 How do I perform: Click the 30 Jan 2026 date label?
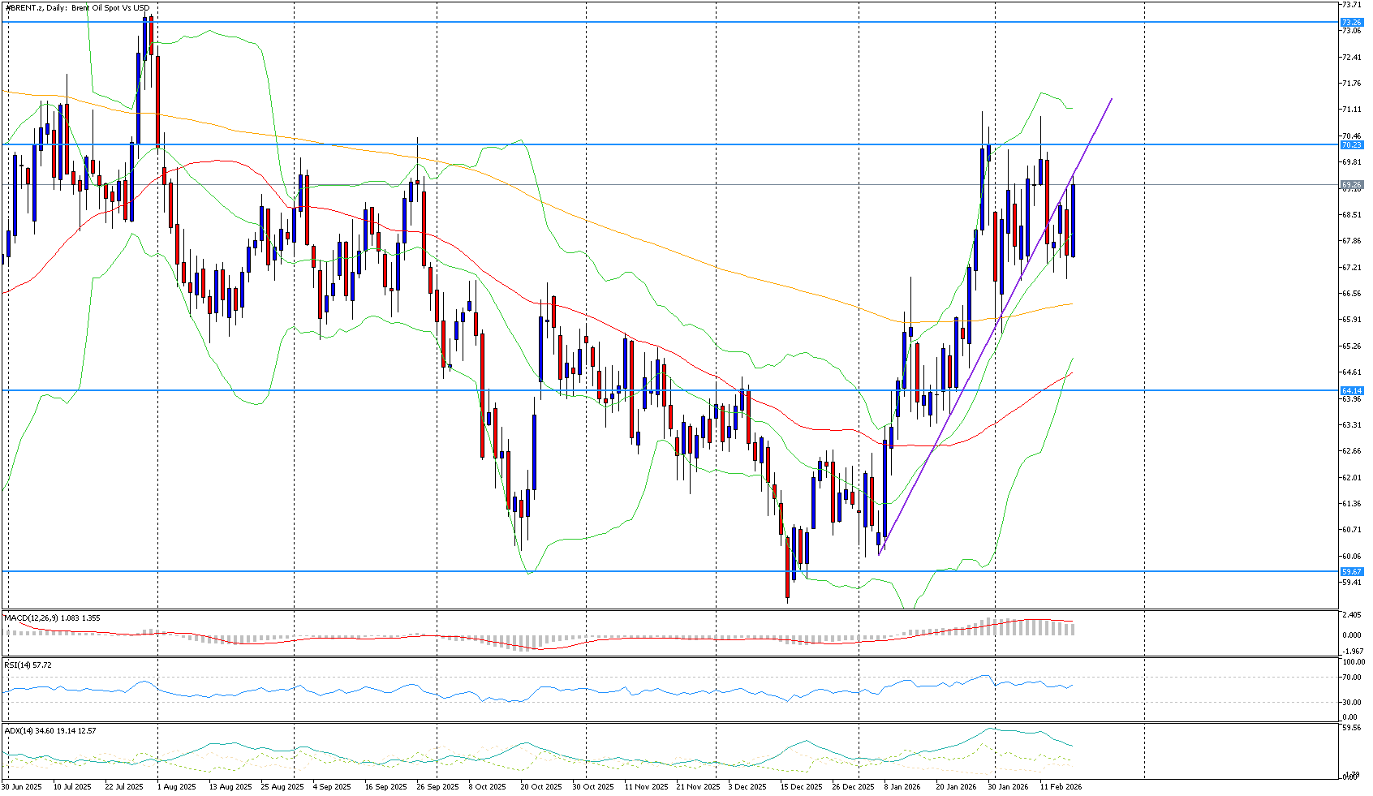(x=1008, y=787)
